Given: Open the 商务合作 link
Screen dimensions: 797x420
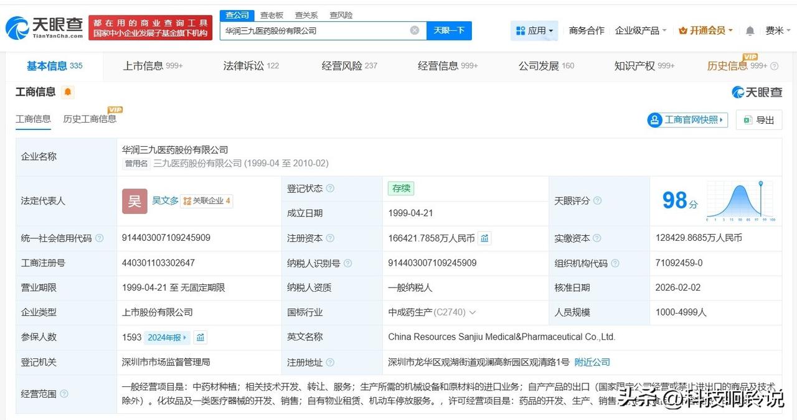Looking at the screenshot, I should pos(587,30).
